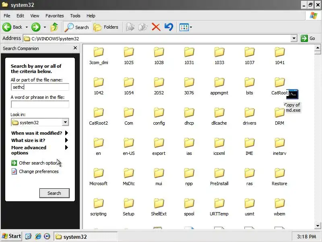Viewport: 322px width, 242px height.
Task: Click the Search button in companion
Action: pos(54,193)
